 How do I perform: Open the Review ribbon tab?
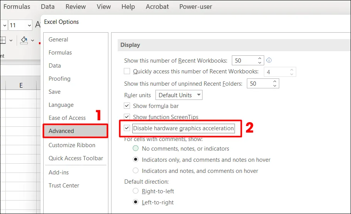point(76,7)
